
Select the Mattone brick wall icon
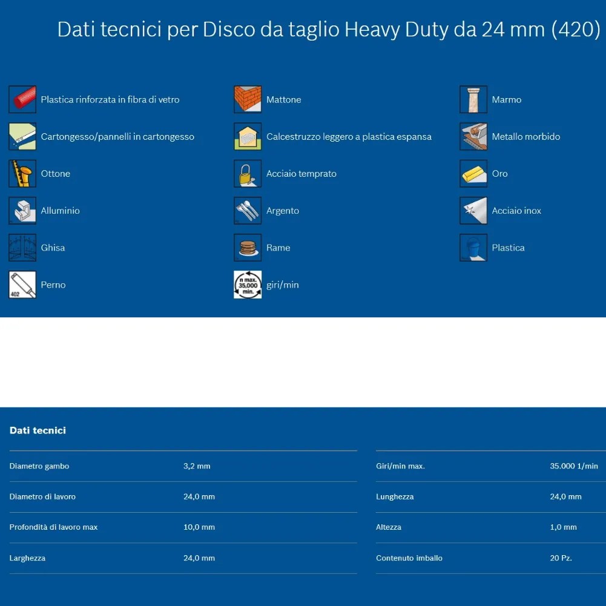tap(248, 99)
